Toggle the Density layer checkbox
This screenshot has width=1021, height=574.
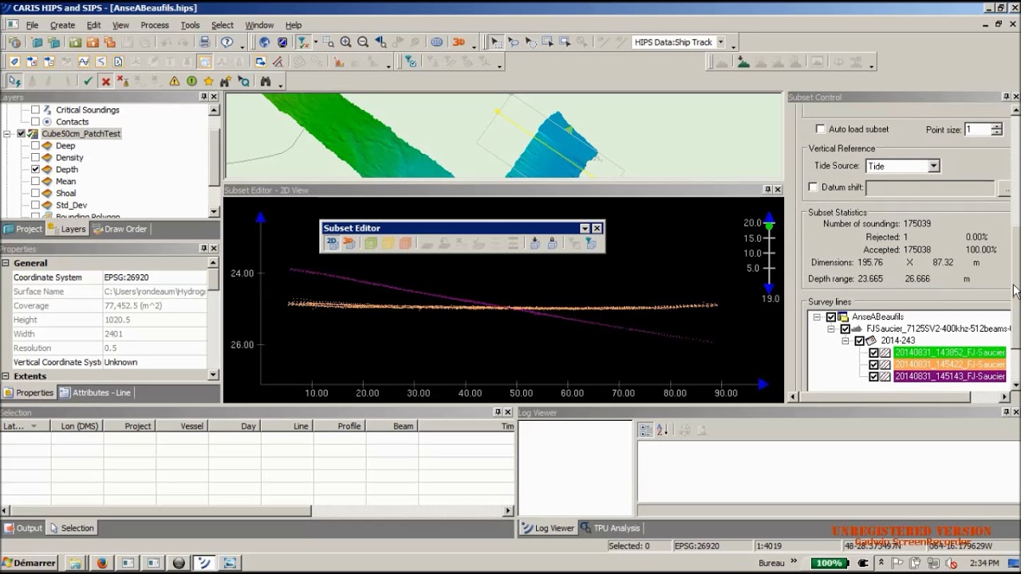pyautogui.click(x=35, y=158)
